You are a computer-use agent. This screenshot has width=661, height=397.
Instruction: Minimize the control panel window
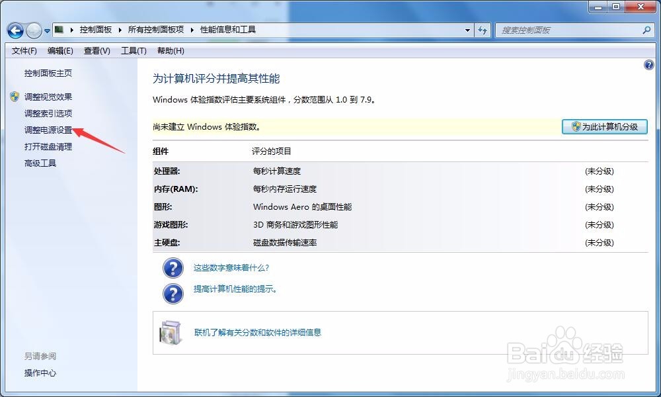[x=599, y=7]
